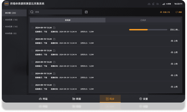Click the magnifier search icon
The image size is (187, 112).
pos(32,12)
